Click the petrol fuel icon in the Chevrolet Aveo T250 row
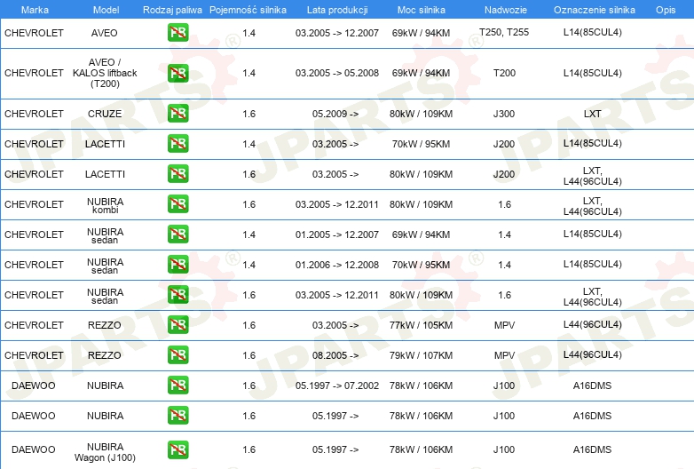The height and width of the screenshot is (469, 694). point(177,32)
